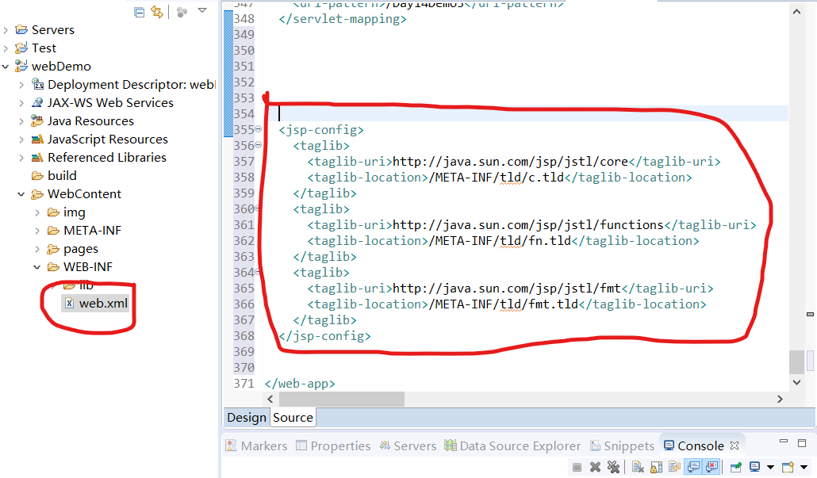817x478 pixels.
Task: Click the JAX-WS Web Services icon
Action: 38,102
